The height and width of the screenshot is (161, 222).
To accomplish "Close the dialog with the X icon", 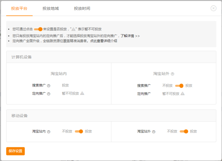I will (213, 8).
